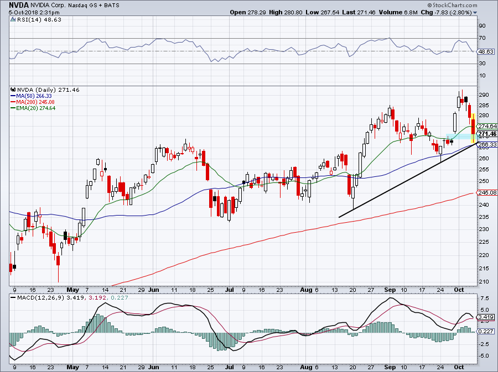The width and height of the screenshot is (498, 372).
Task: Click Oct on the price chart date axis
Action: click(x=459, y=290)
